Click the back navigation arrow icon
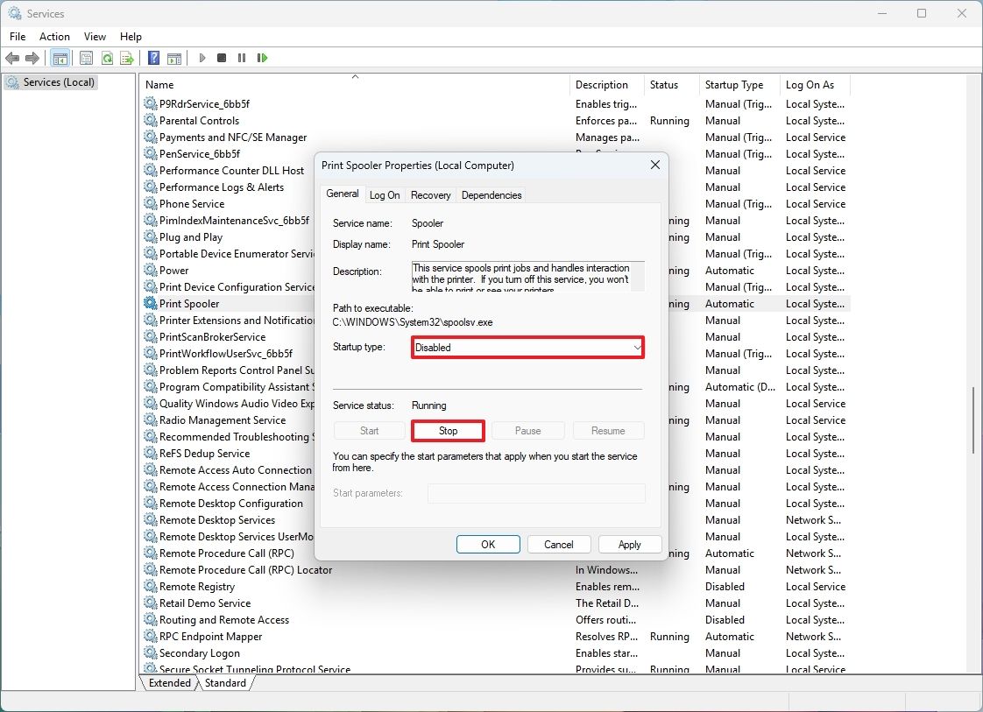 (12, 58)
